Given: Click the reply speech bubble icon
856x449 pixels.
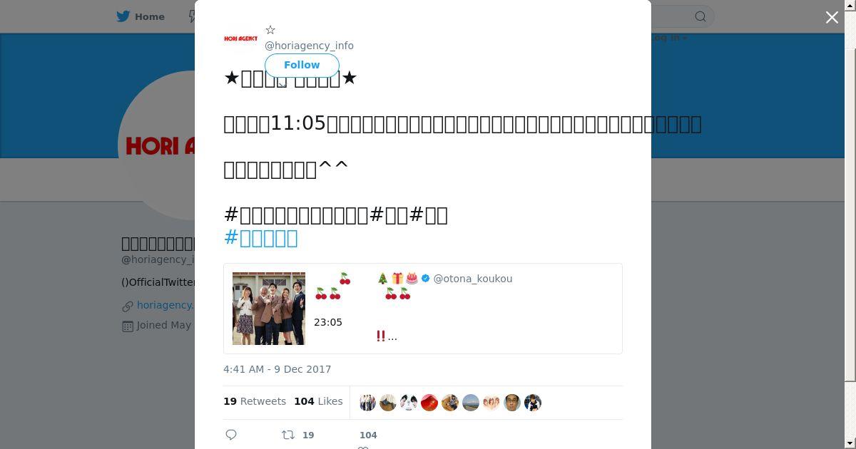Looking at the screenshot, I should [231, 435].
